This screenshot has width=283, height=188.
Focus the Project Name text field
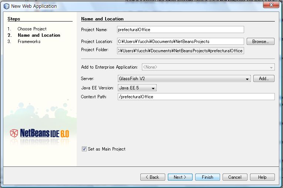180,30
